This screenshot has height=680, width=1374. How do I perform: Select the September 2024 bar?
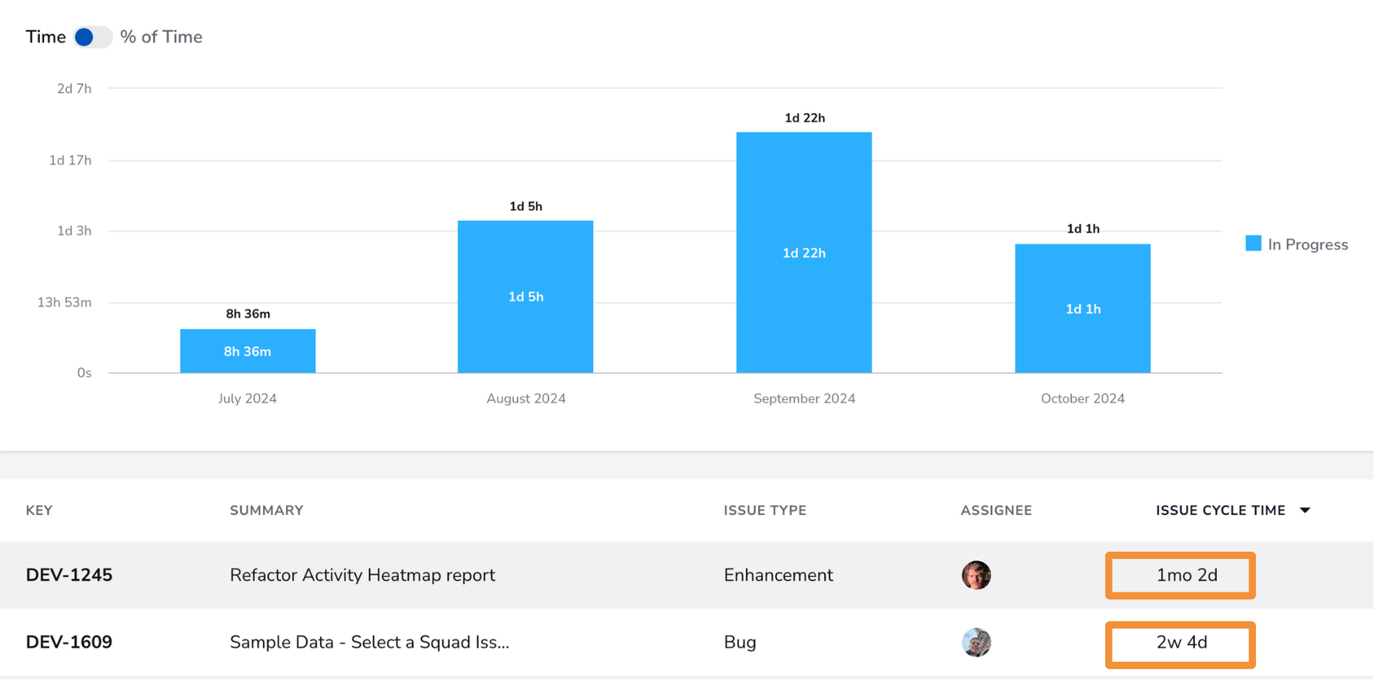pyautogui.click(x=804, y=253)
